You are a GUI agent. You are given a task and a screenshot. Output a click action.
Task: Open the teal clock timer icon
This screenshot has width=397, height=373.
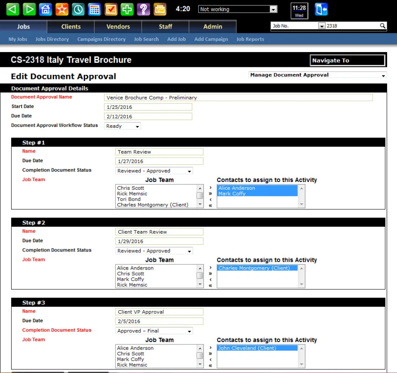click(78, 10)
